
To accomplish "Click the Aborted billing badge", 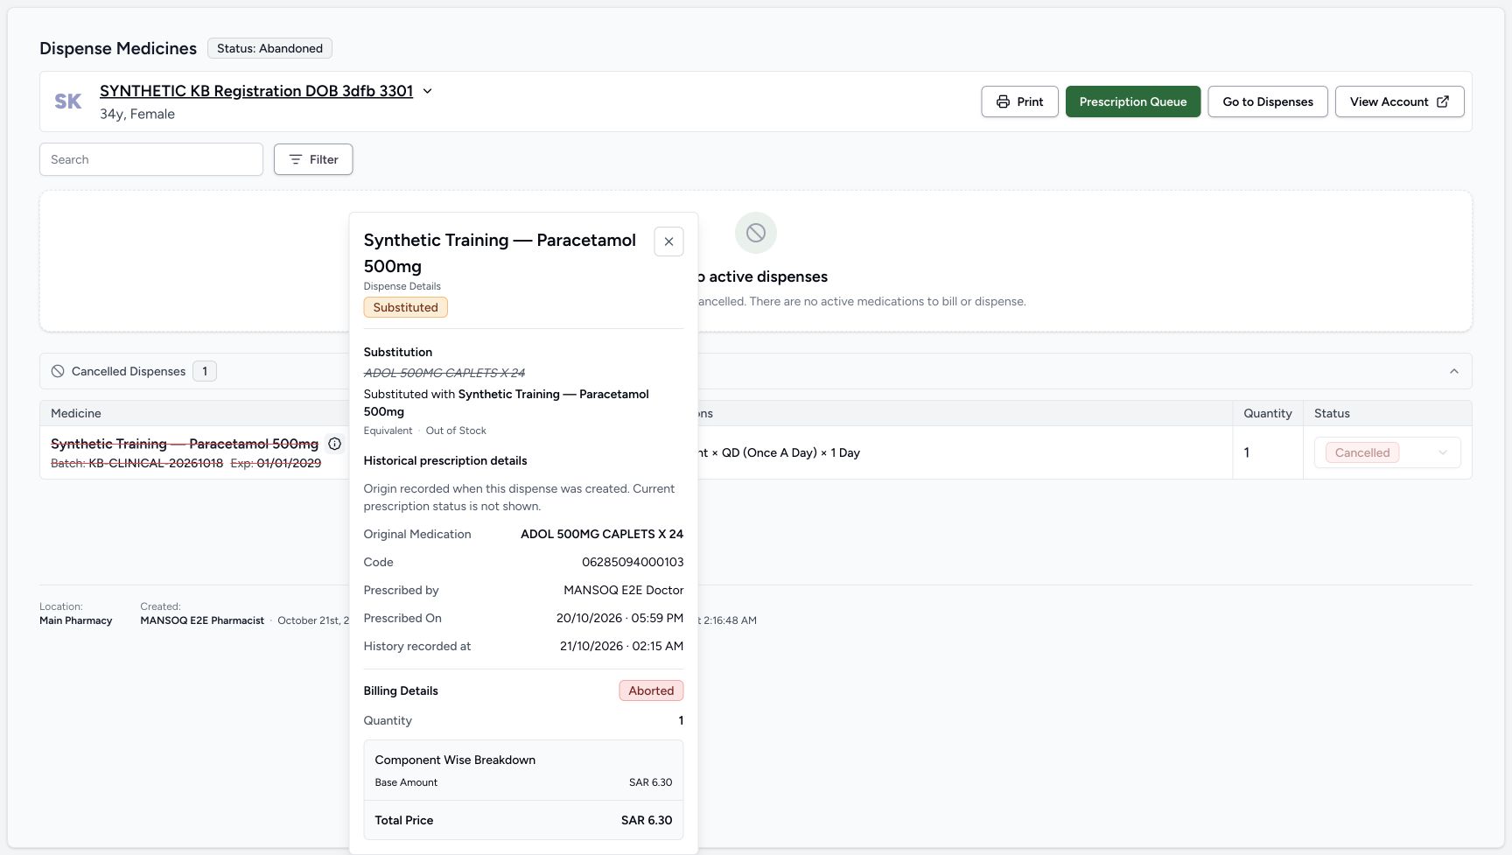I will [651, 690].
